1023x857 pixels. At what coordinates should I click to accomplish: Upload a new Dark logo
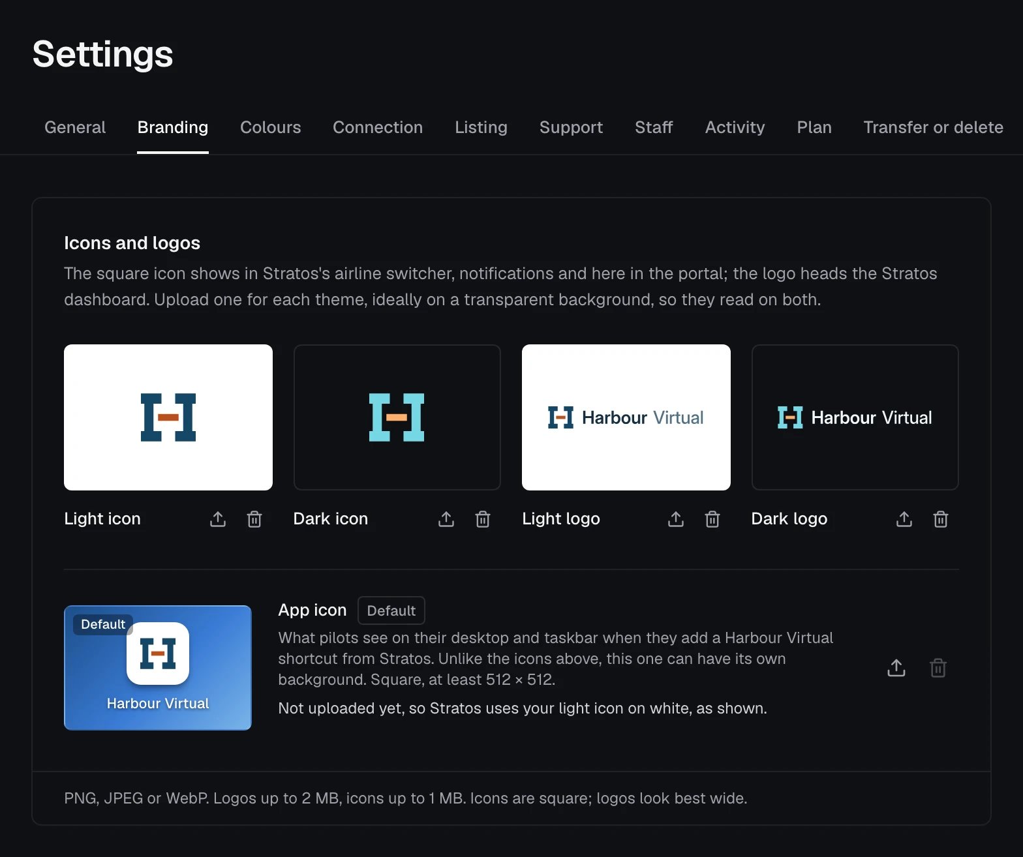coord(904,519)
